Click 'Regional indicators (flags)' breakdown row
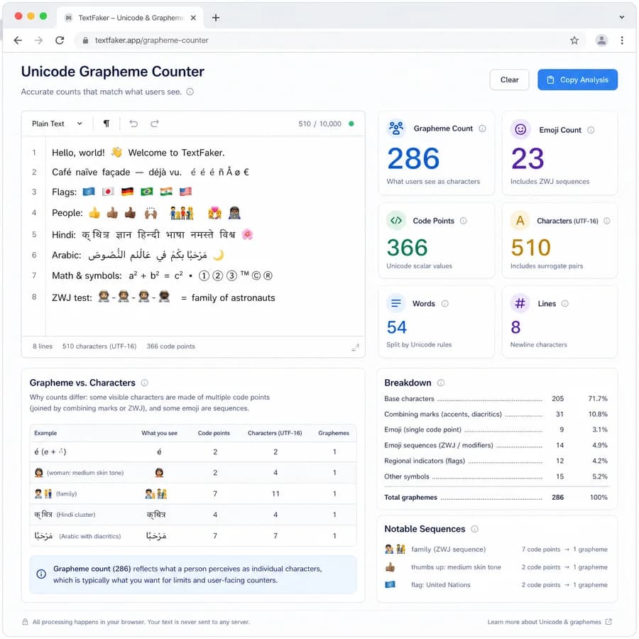Screen dimensions: 639x639 (x=496, y=461)
